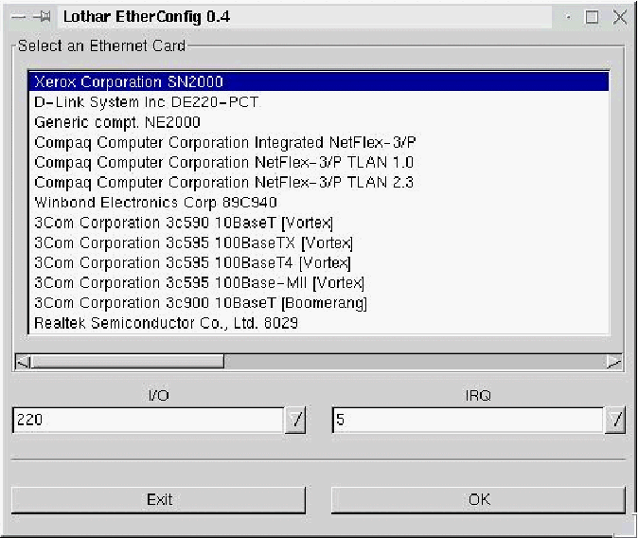Select D-Link System Inc DE220-PCT
The image size is (638, 538).
click(319, 101)
